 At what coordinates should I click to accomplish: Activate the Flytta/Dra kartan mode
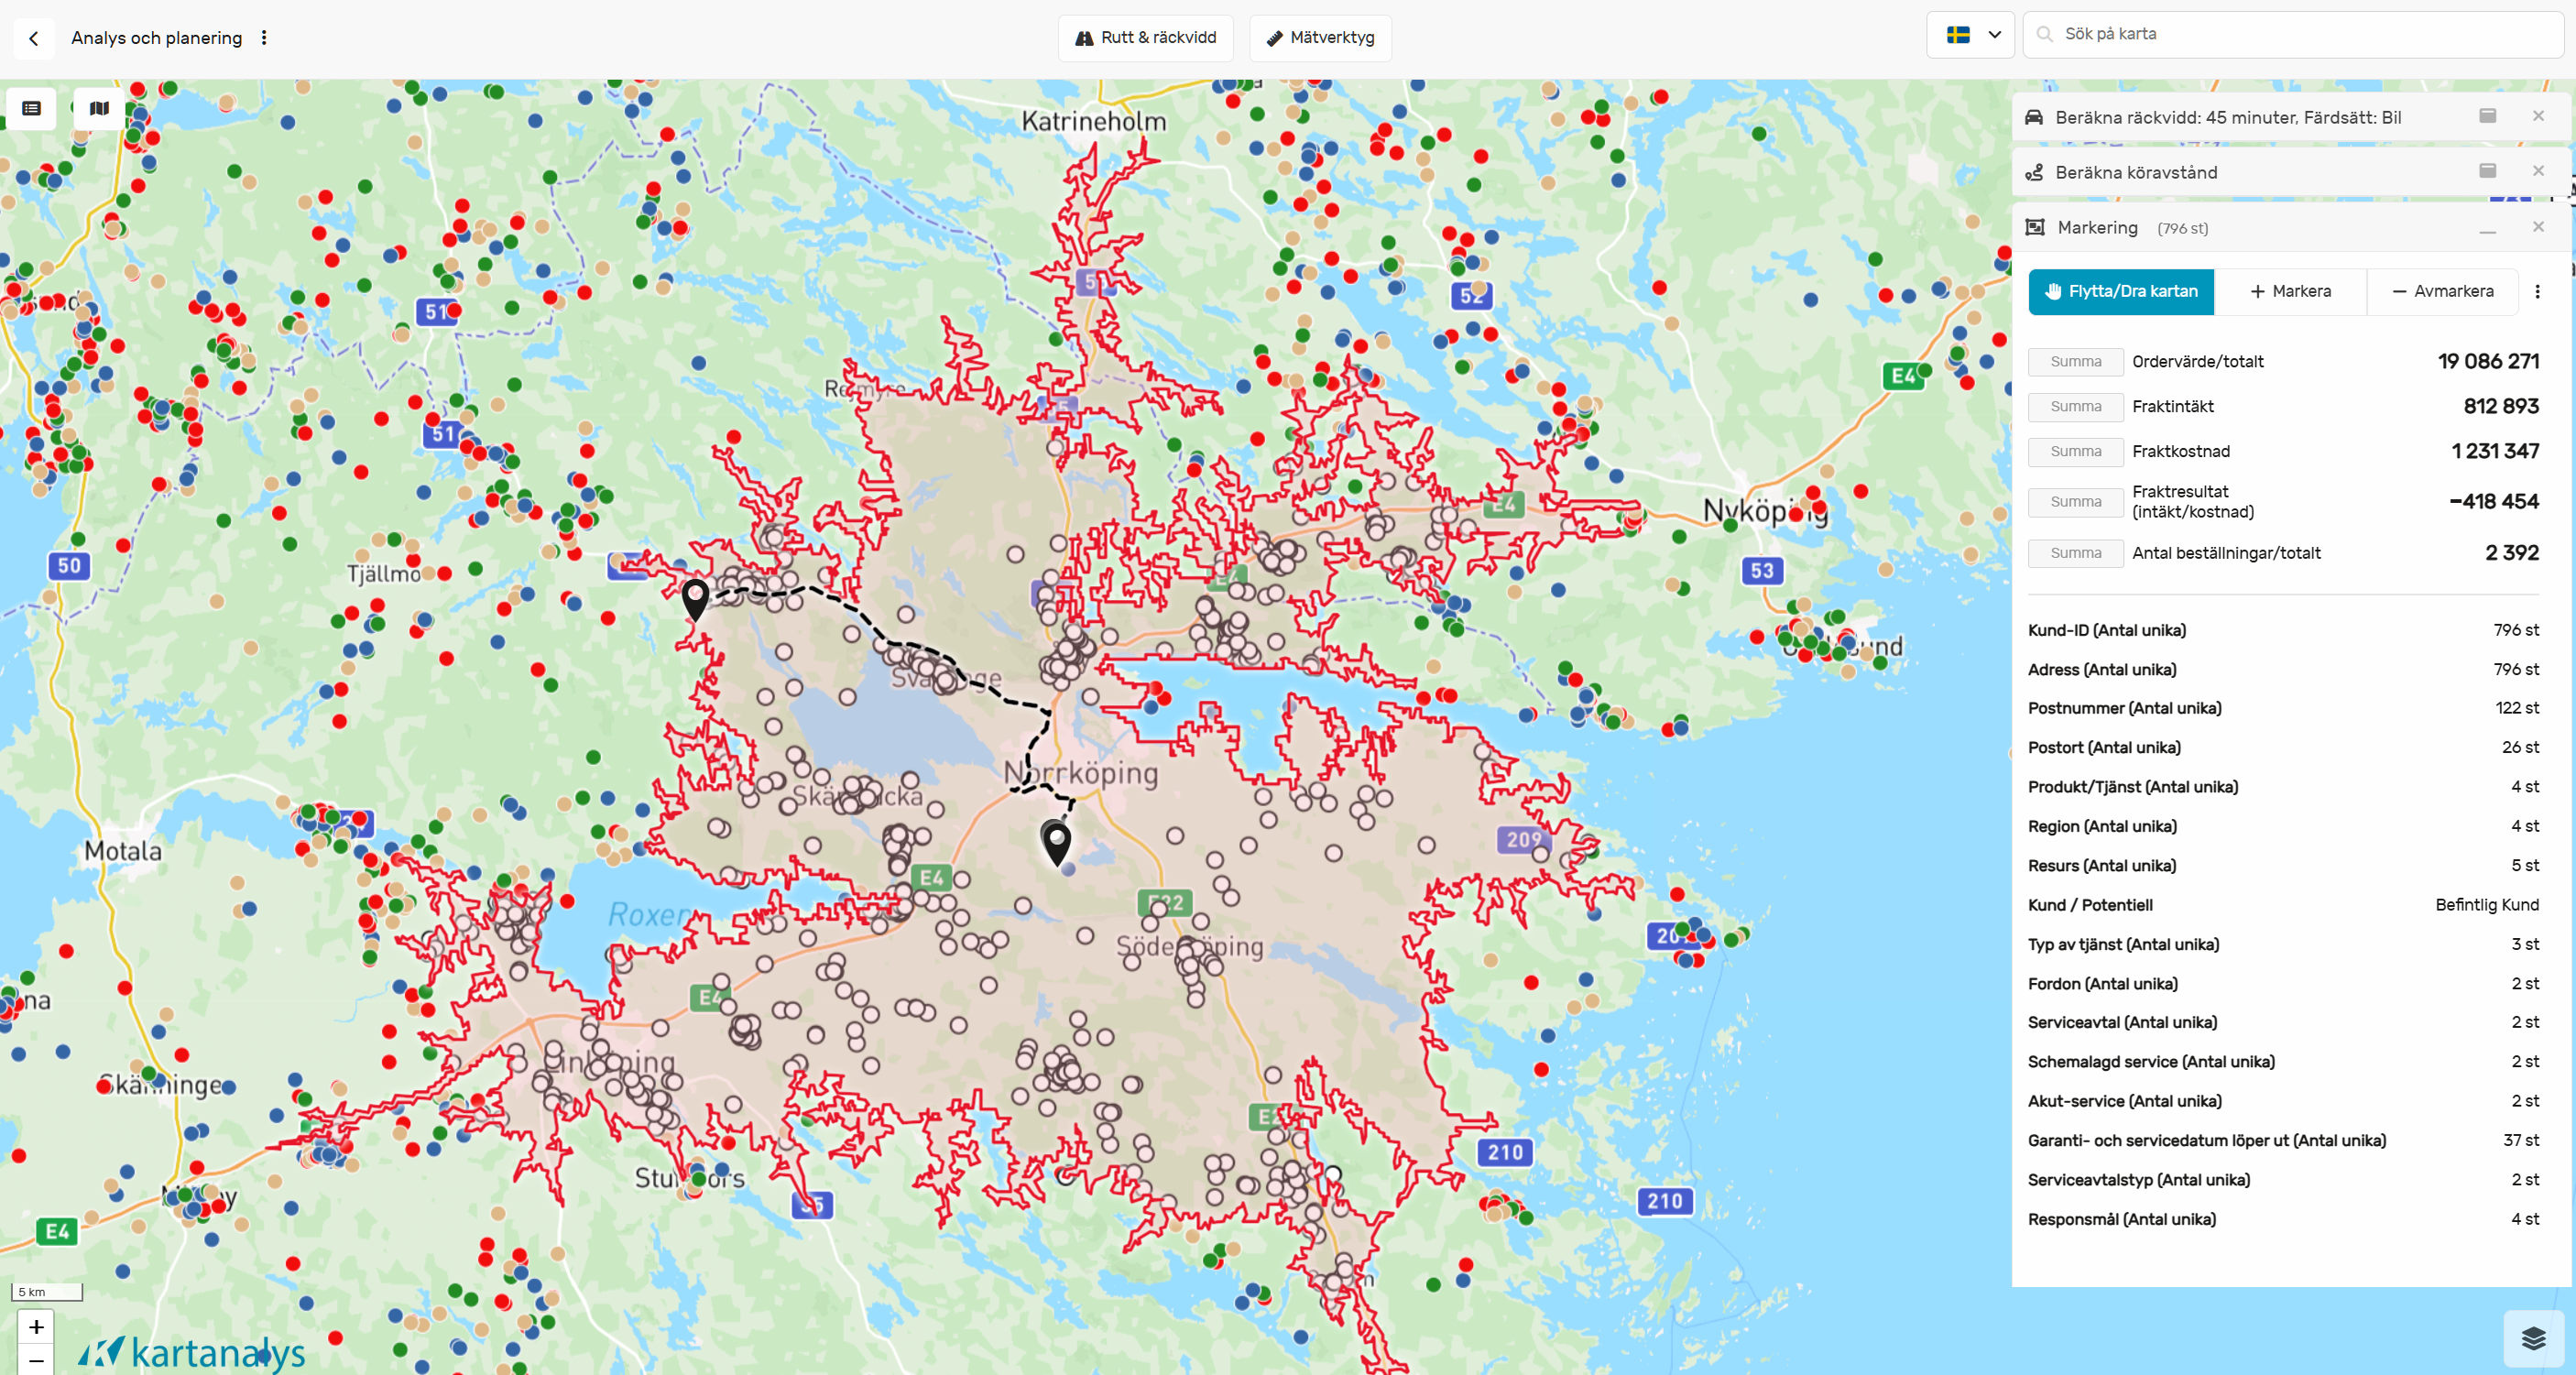click(x=2121, y=291)
